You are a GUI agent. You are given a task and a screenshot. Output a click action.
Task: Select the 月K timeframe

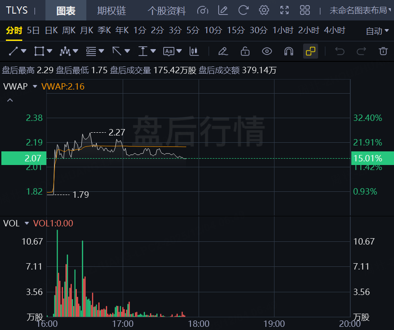(x=87, y=30)
